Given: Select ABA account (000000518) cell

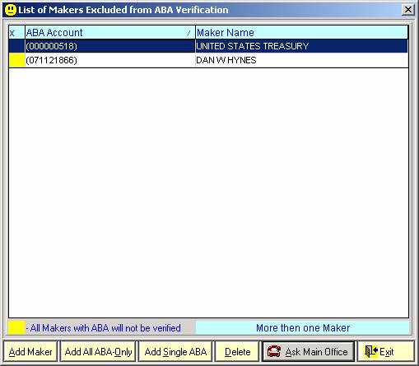Looking at the screenshot, I should pyautogui.click(x=110, y=46).
